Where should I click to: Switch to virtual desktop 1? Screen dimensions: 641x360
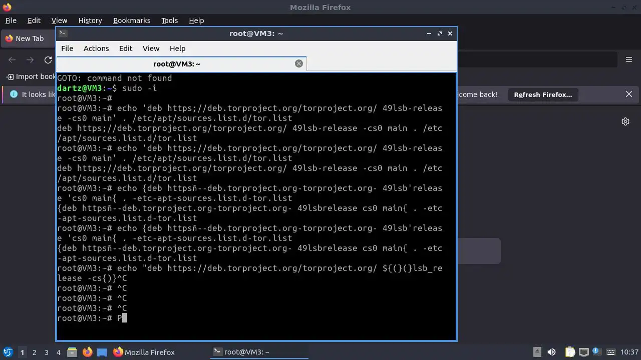tap(22, 352)
